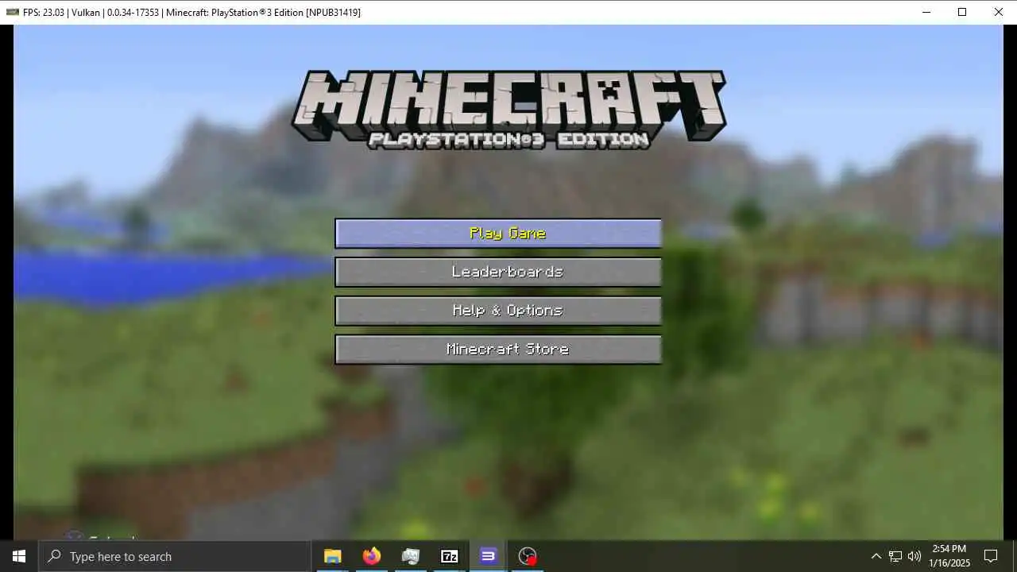Viewport: 1017px width, 572px height.
Task: Open the OBS Studio taskbar icon
Action: point(528,556)
